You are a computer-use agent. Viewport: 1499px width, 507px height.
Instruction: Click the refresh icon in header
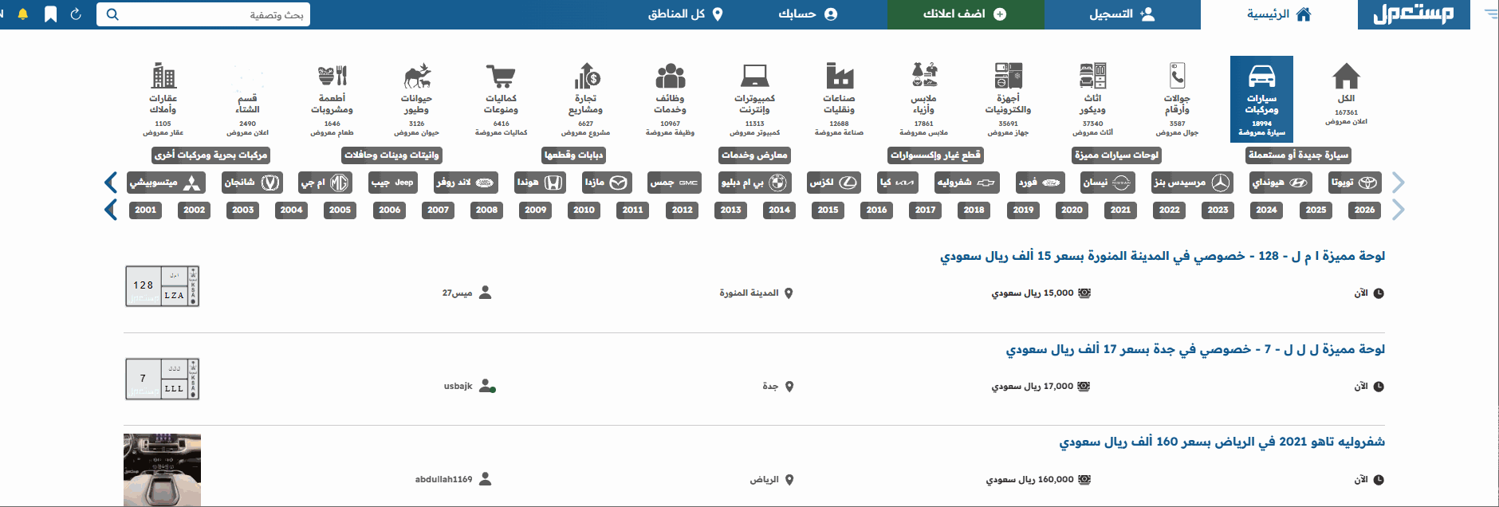(76, 14)
